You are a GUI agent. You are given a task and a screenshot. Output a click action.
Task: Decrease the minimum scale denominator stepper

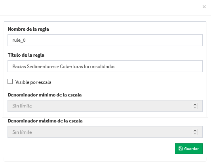point(195,108)
